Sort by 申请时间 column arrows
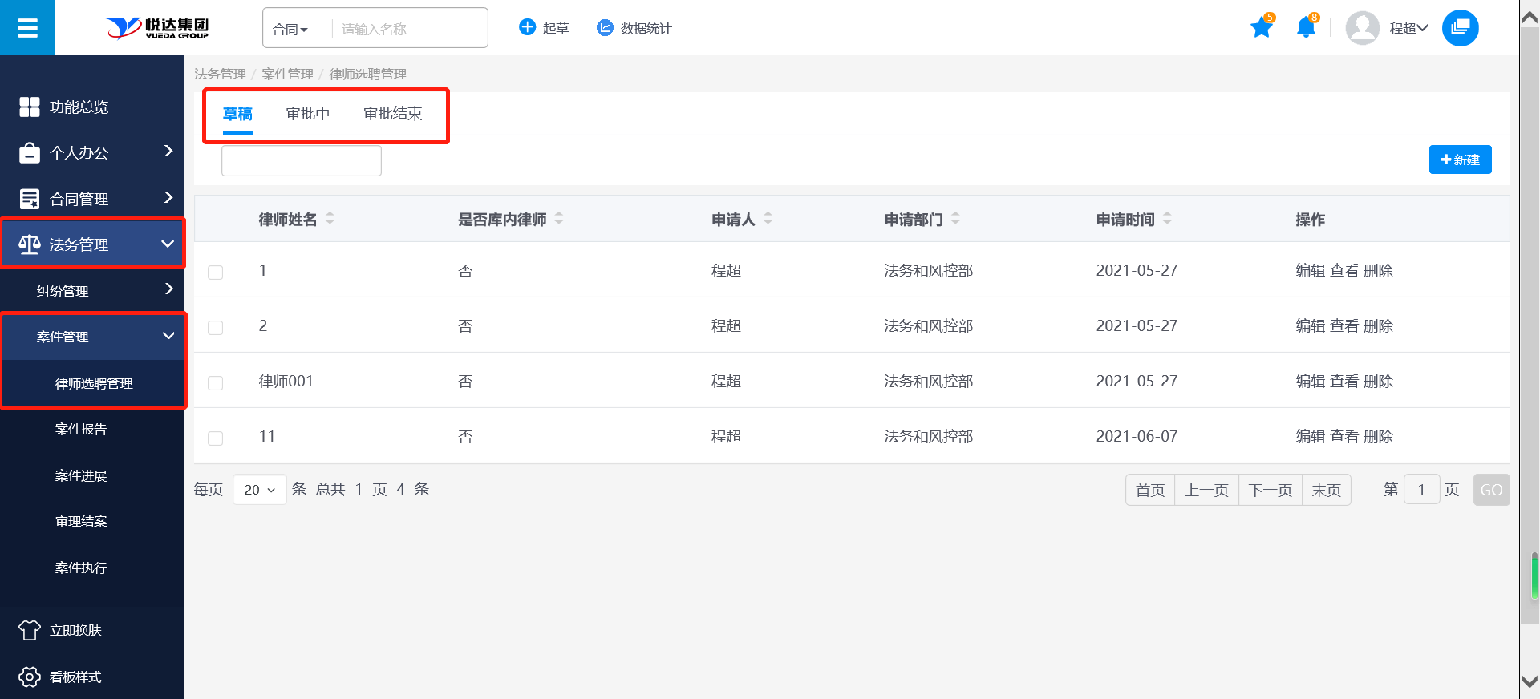1540x699 pixels. click(x=1167, y=219)
